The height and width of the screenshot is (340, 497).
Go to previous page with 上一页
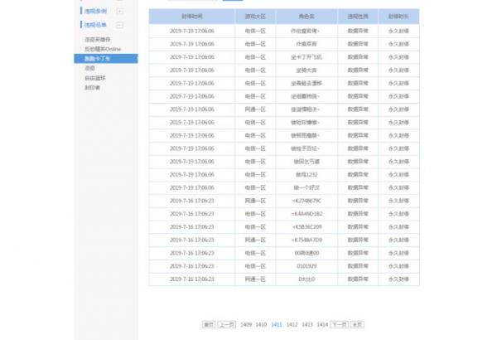click(227, 324)
